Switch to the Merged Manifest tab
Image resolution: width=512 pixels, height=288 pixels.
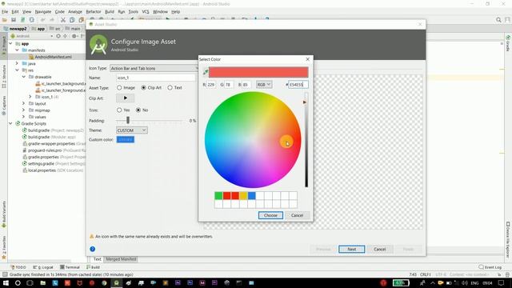[121, 259]
